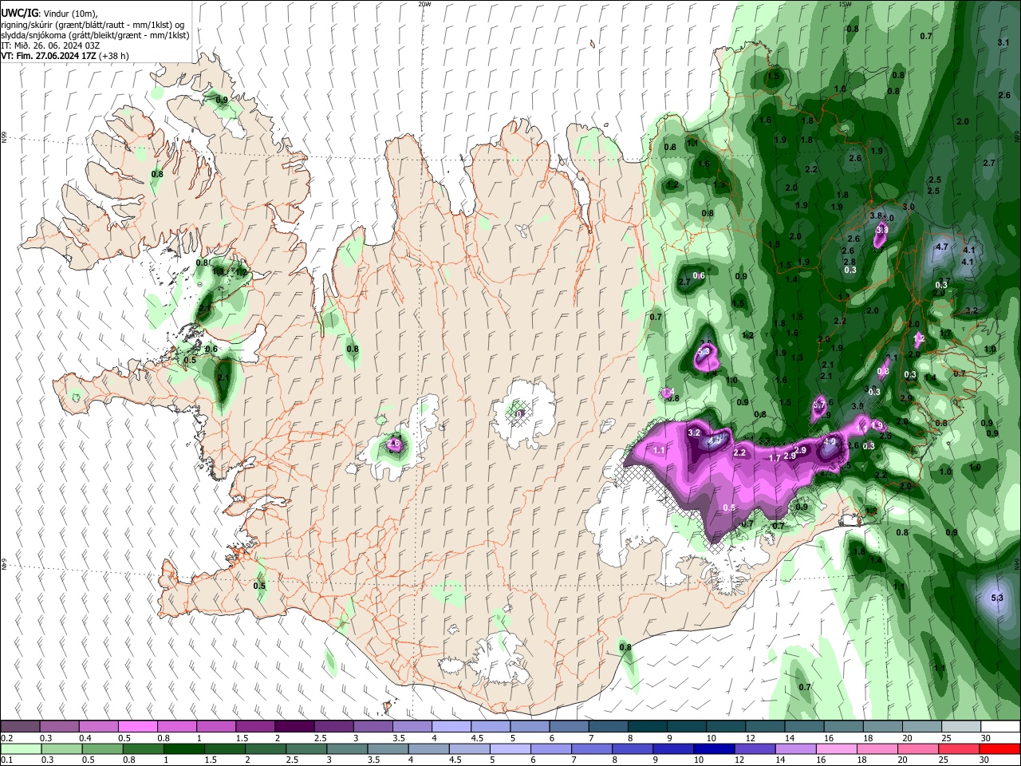
Task: Click the '4.7' precipitation value
Action: tap(941, 247)
